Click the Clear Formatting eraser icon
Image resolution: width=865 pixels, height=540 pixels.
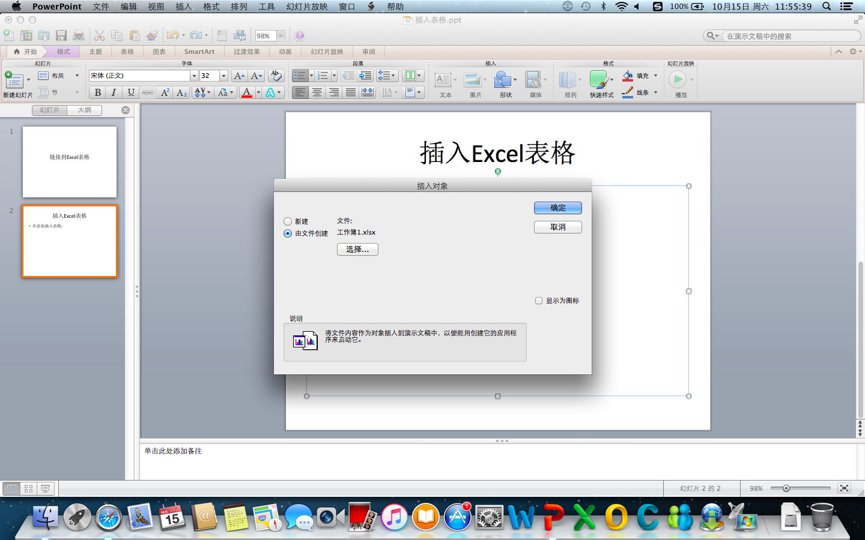point(276,76)
